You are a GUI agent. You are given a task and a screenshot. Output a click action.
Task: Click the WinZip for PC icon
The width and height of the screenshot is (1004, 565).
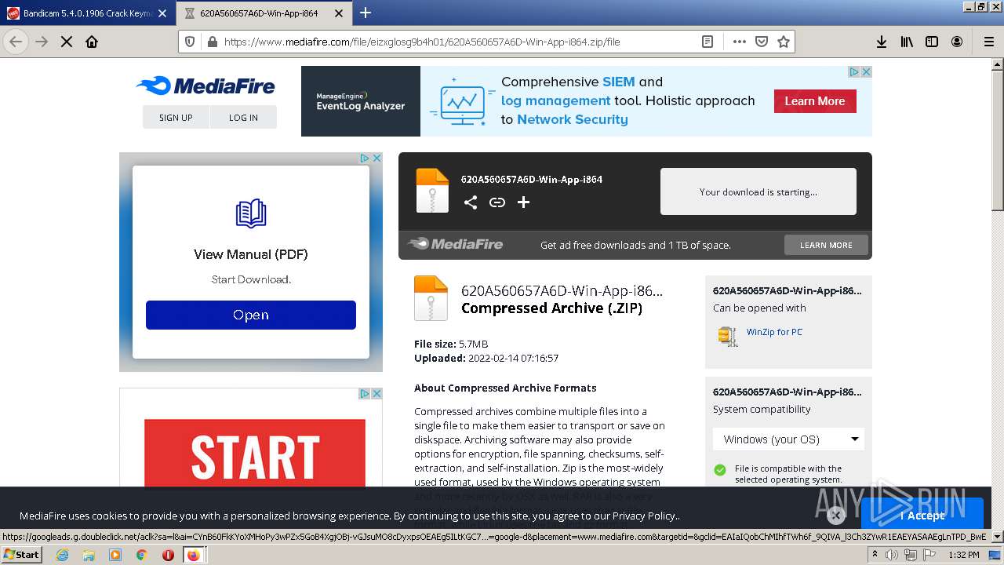coord(728,336)
